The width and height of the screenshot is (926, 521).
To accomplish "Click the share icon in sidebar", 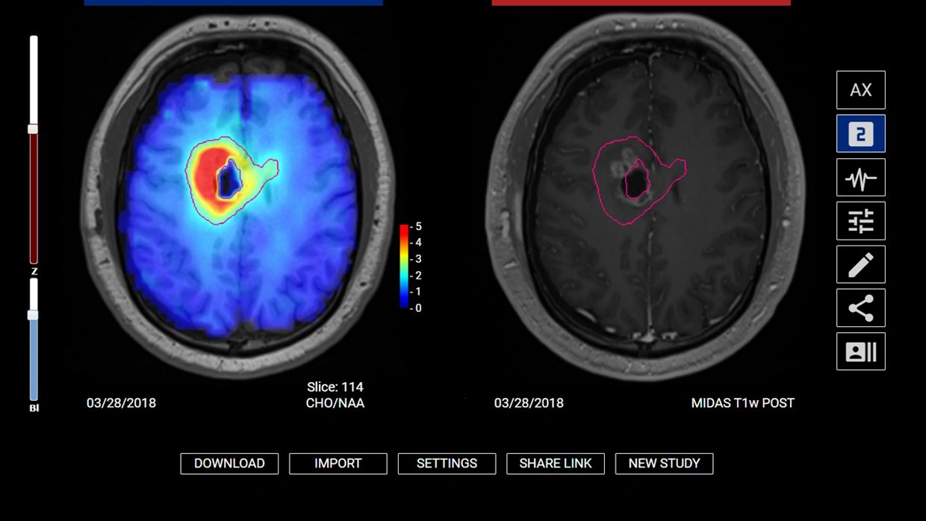I will coord(860,308).
